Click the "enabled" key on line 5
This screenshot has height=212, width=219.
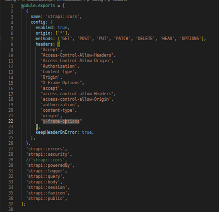click(x=44, y=28)
